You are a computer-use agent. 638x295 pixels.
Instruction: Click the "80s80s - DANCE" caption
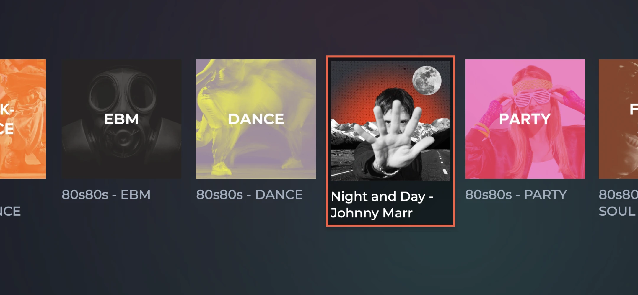pos(249,195)
